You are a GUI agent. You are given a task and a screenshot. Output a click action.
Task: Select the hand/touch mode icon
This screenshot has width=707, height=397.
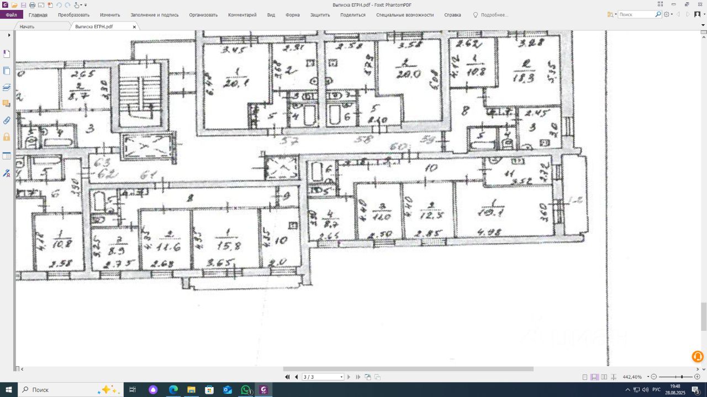(x=77, y=5)
